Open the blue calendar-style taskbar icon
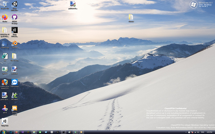This screenshot has width=215, height=134. (x=46, y=132)
